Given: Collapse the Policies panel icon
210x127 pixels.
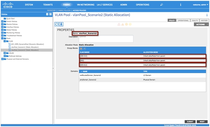Looking at the screenshot, I should pyautogui.click(x=47, y=14).
